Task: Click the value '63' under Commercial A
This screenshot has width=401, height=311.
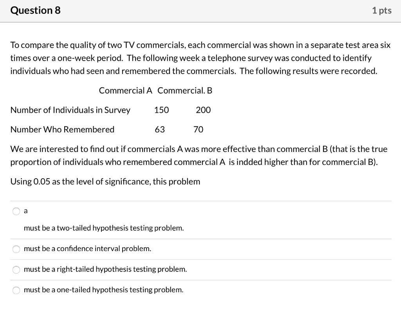Action: (159, 130)
